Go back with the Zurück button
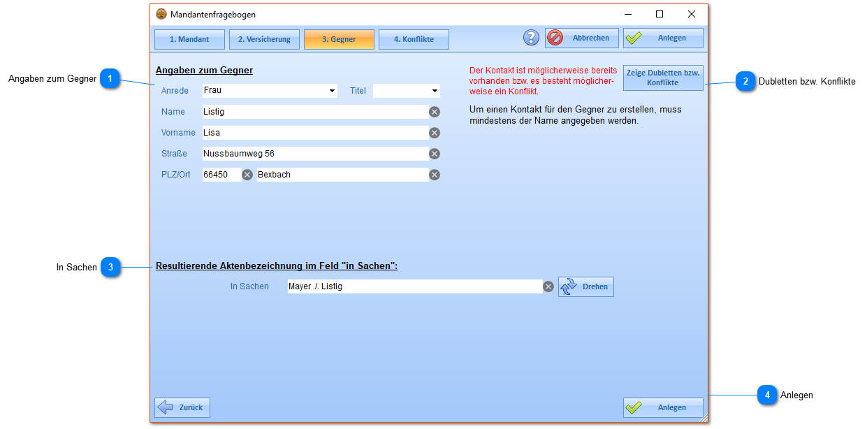The width and height of the screenshot is (867, 429). (x=182, y=407)
